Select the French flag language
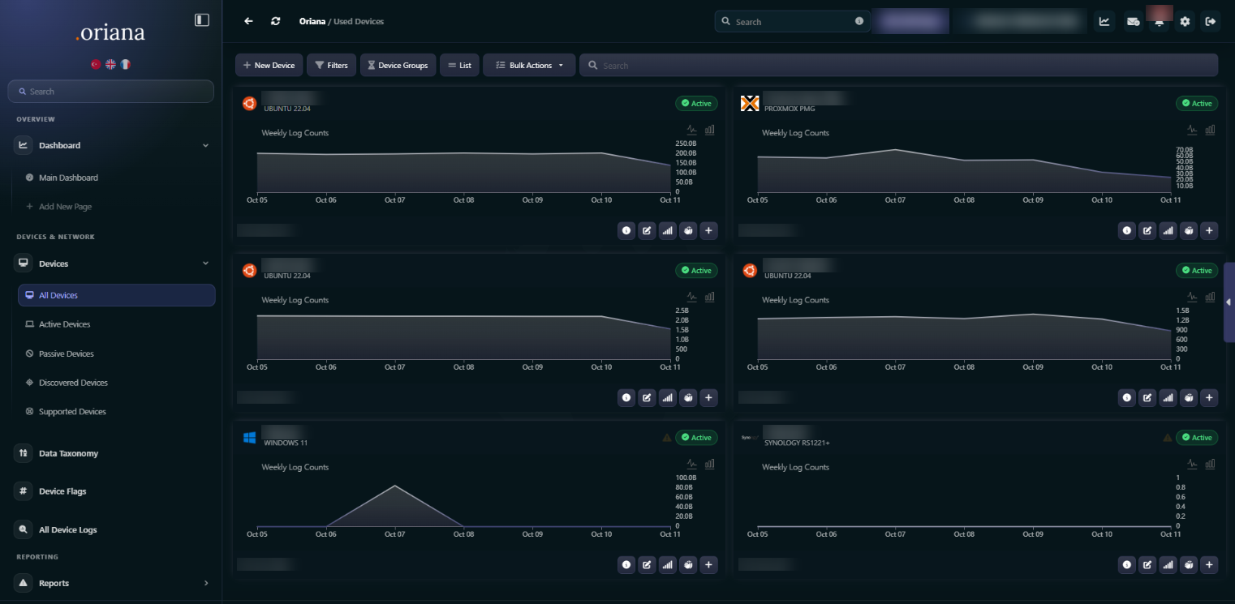This screenshot has width=1235, height=604. tap(126, 64)
